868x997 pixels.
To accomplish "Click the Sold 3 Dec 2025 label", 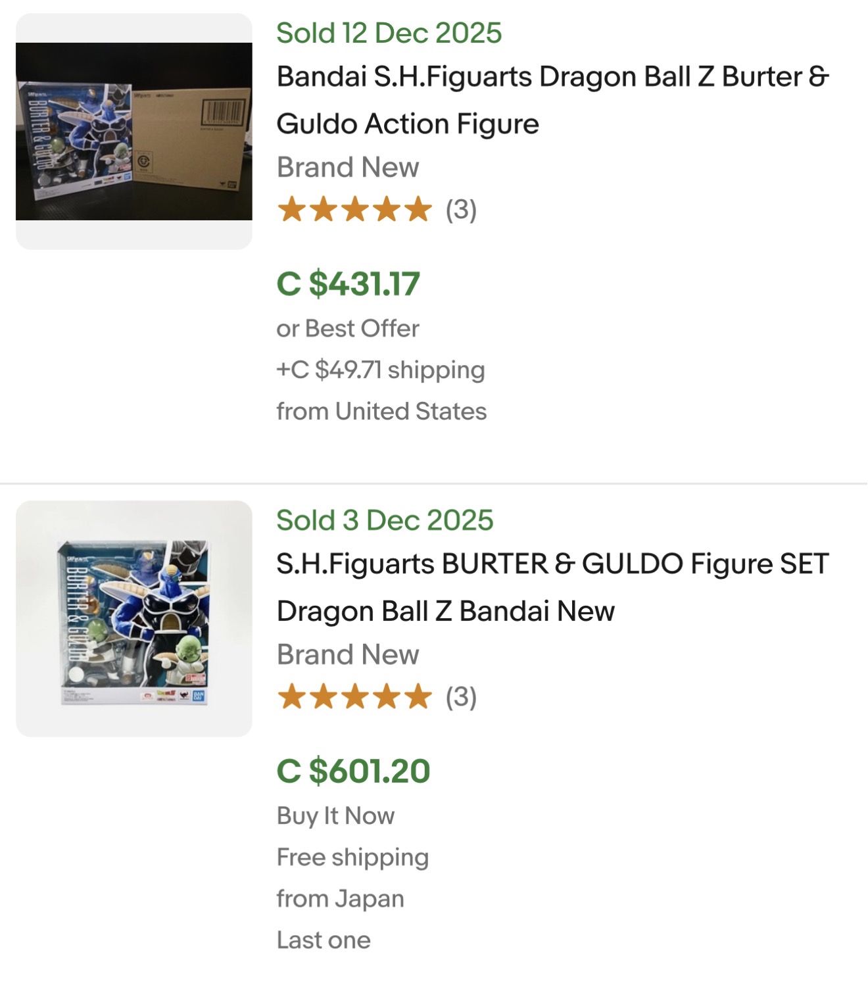I will [385, 520].
